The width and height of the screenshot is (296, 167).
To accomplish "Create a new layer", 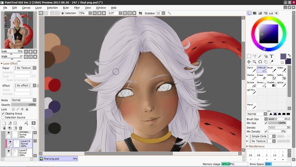I will click(4, 123).
